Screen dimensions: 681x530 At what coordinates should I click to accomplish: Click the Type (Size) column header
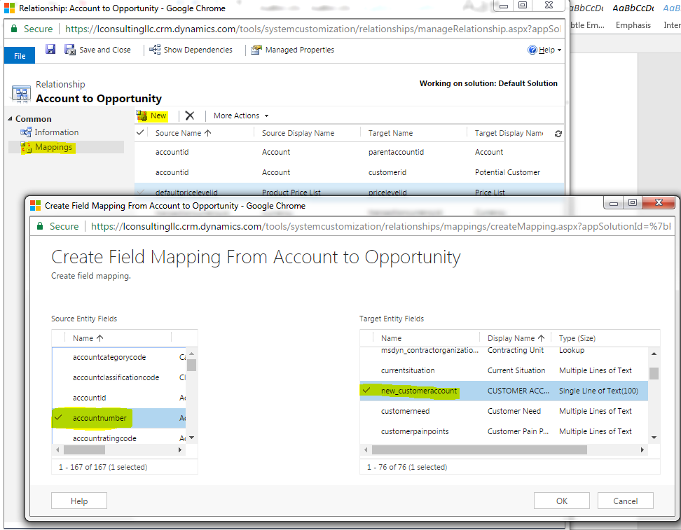[577, 338]
